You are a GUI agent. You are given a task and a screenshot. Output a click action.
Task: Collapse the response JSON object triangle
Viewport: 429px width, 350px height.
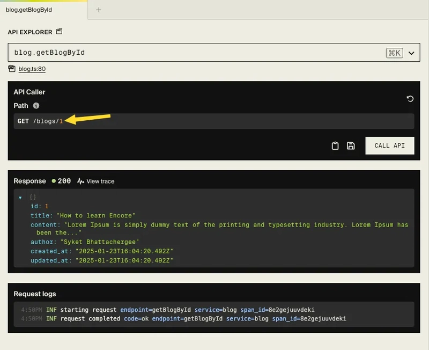coord(20,198)
